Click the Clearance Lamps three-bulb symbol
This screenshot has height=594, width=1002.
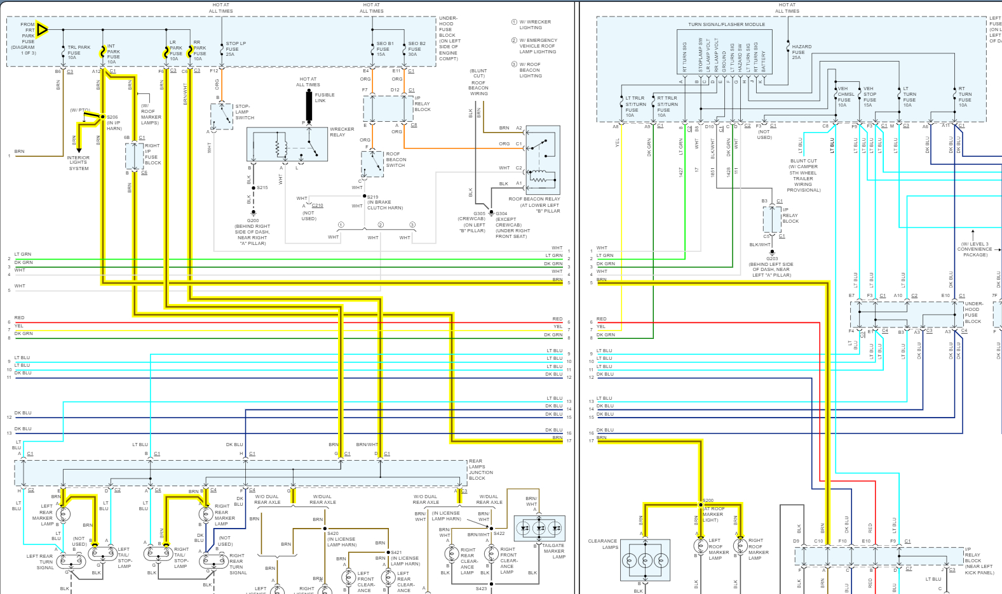(x=645, y=560)
